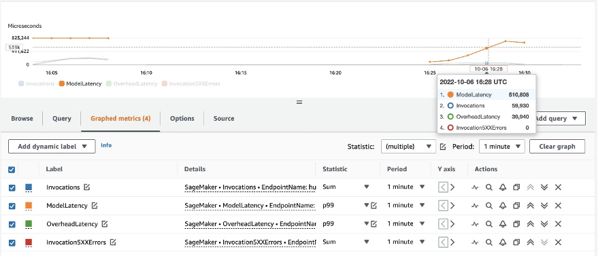Edit the p99 statistic for ModelLatency
This screenshot has width=598, height=256.
pyautogui.click(x=373, y=205)
